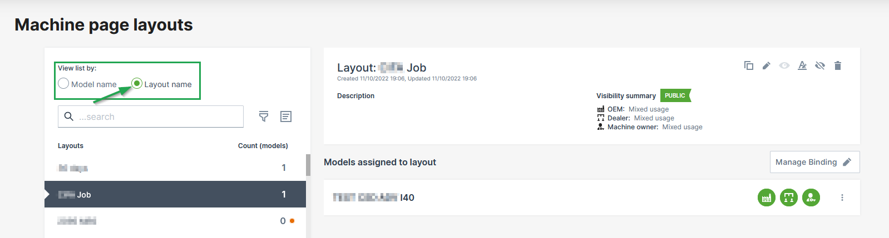Click the greyed-out eye show icon

click(x=784, y=65)
